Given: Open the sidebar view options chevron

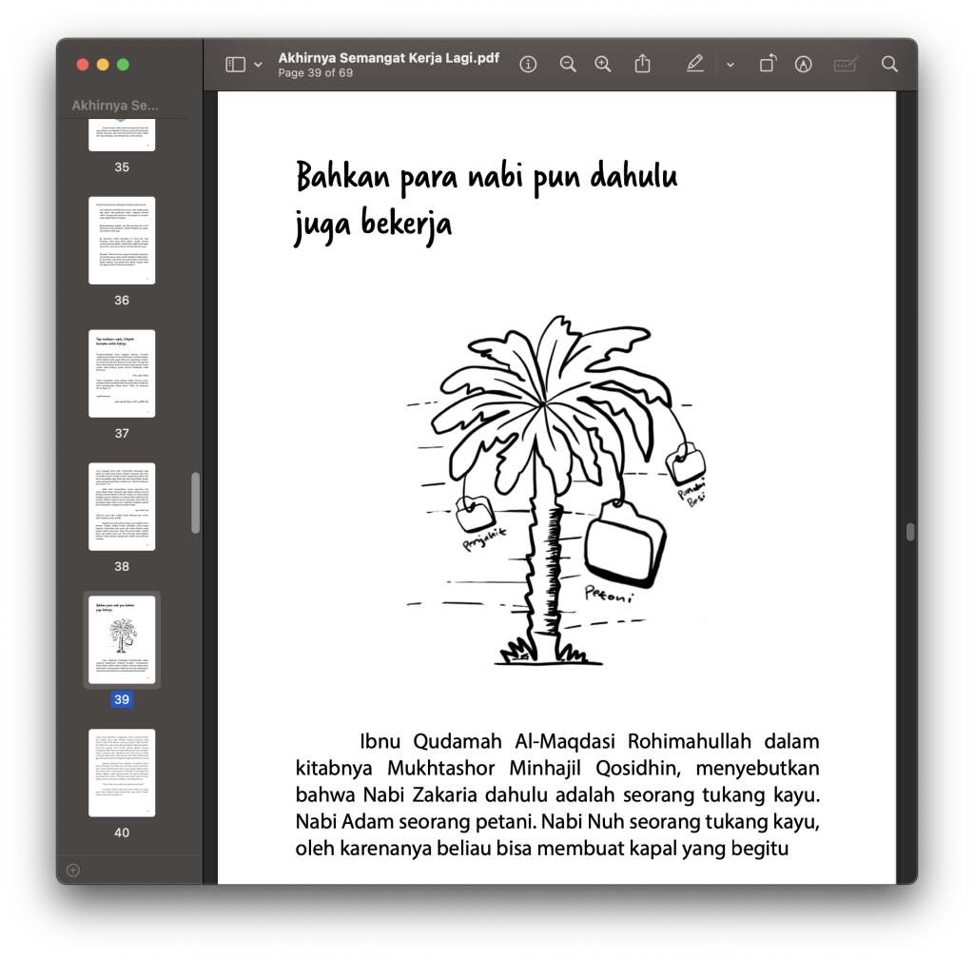Looking at the screenshot, I should [x=258, y=65].
